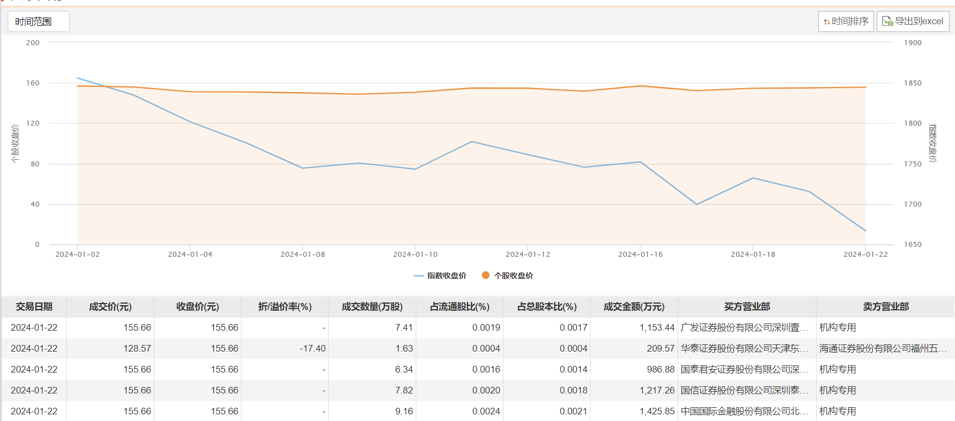Viewport: 955px width, 421px height.
Task: Open the 时间范围 selector
Action: [38, 21]
